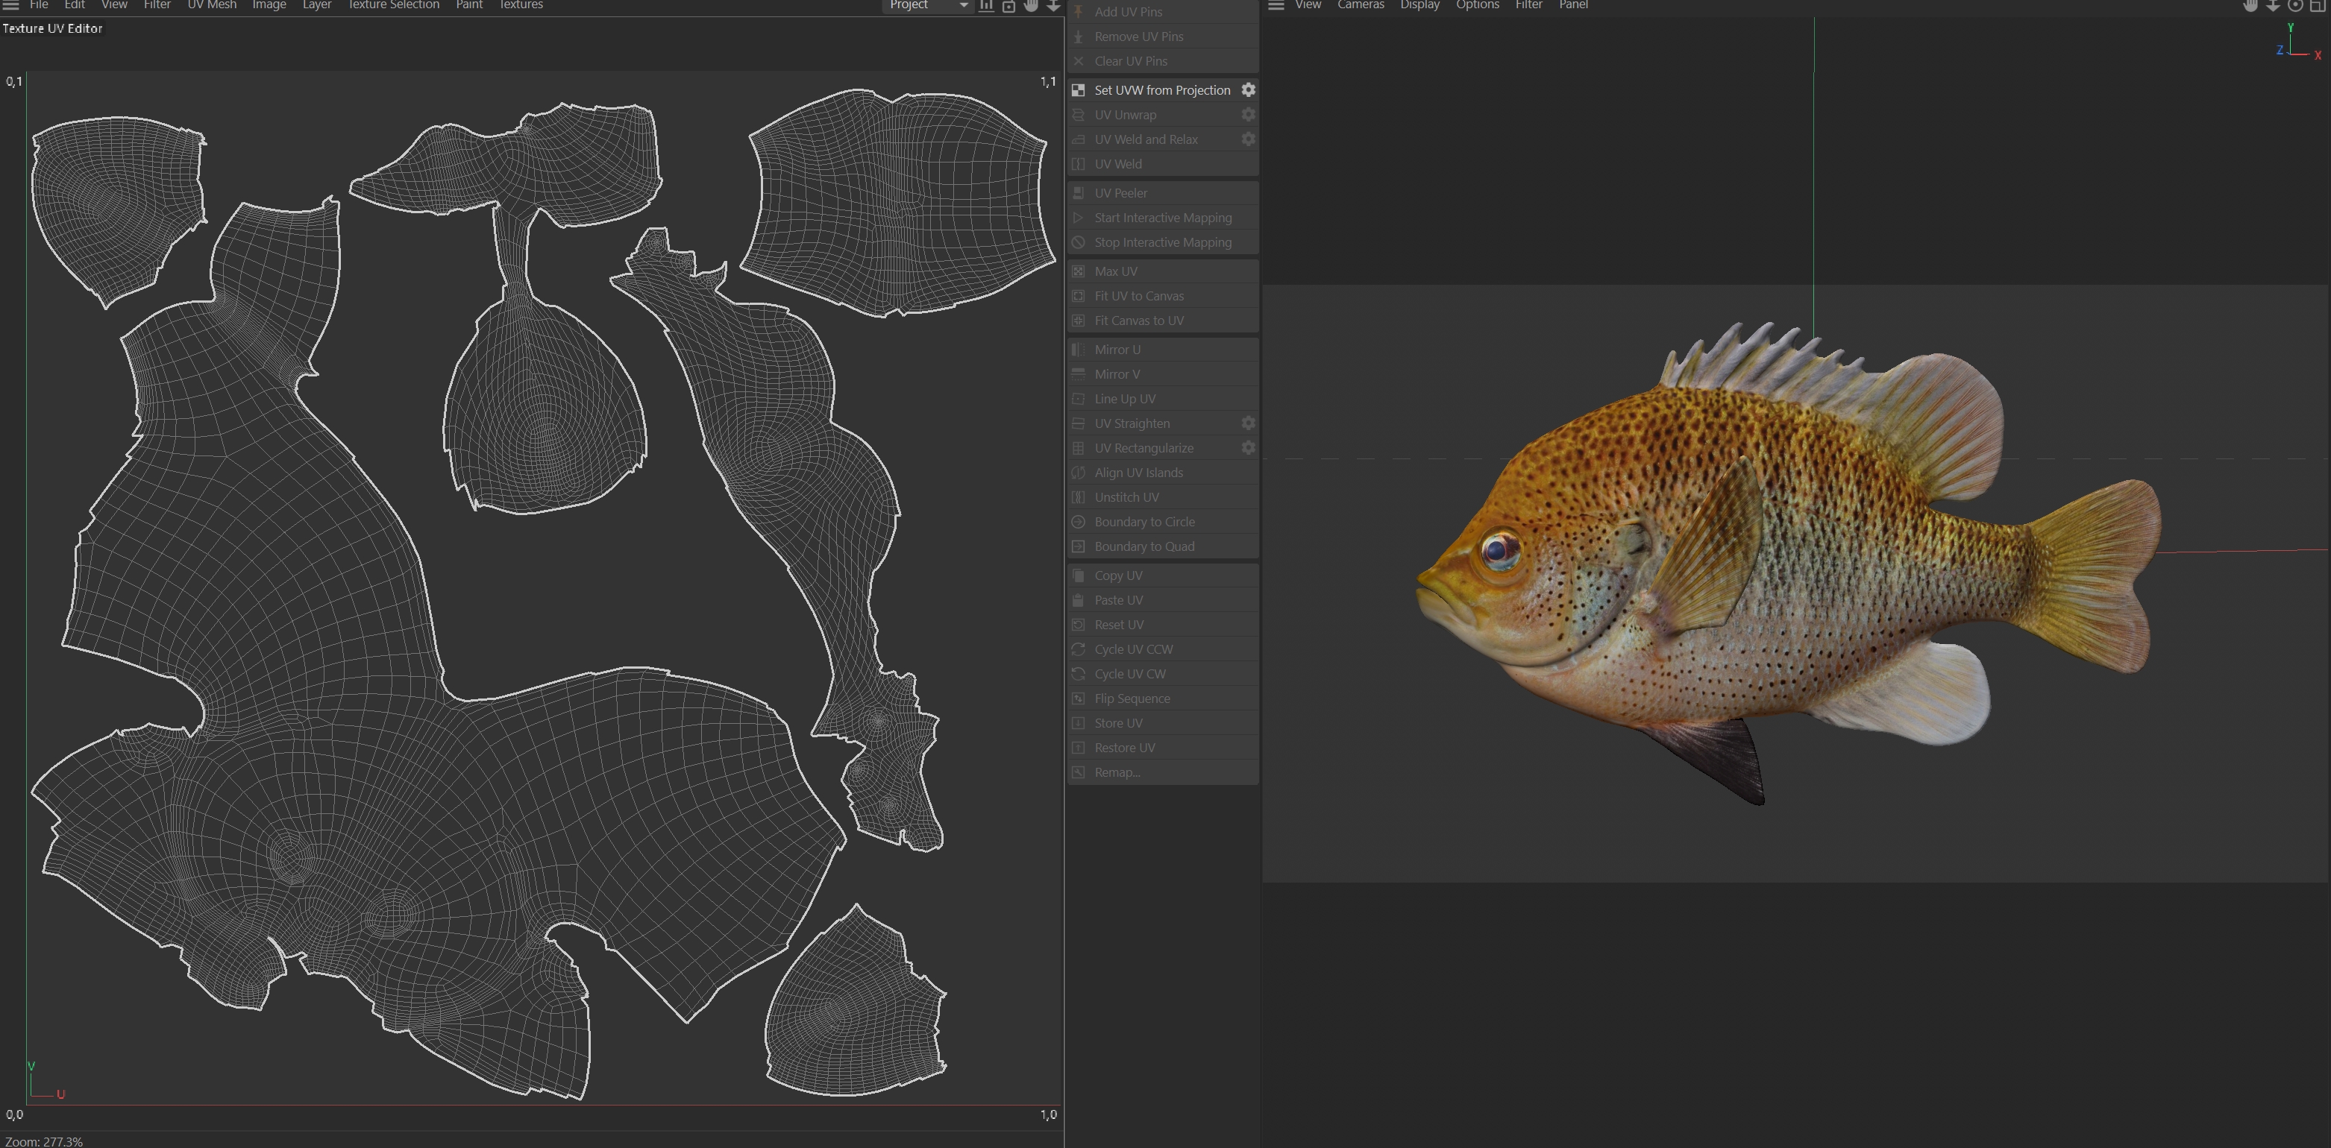This screenshot has width=2331, height=1148.
Task: Click Fit UV to Canvas command
Action: [1138, 296]
